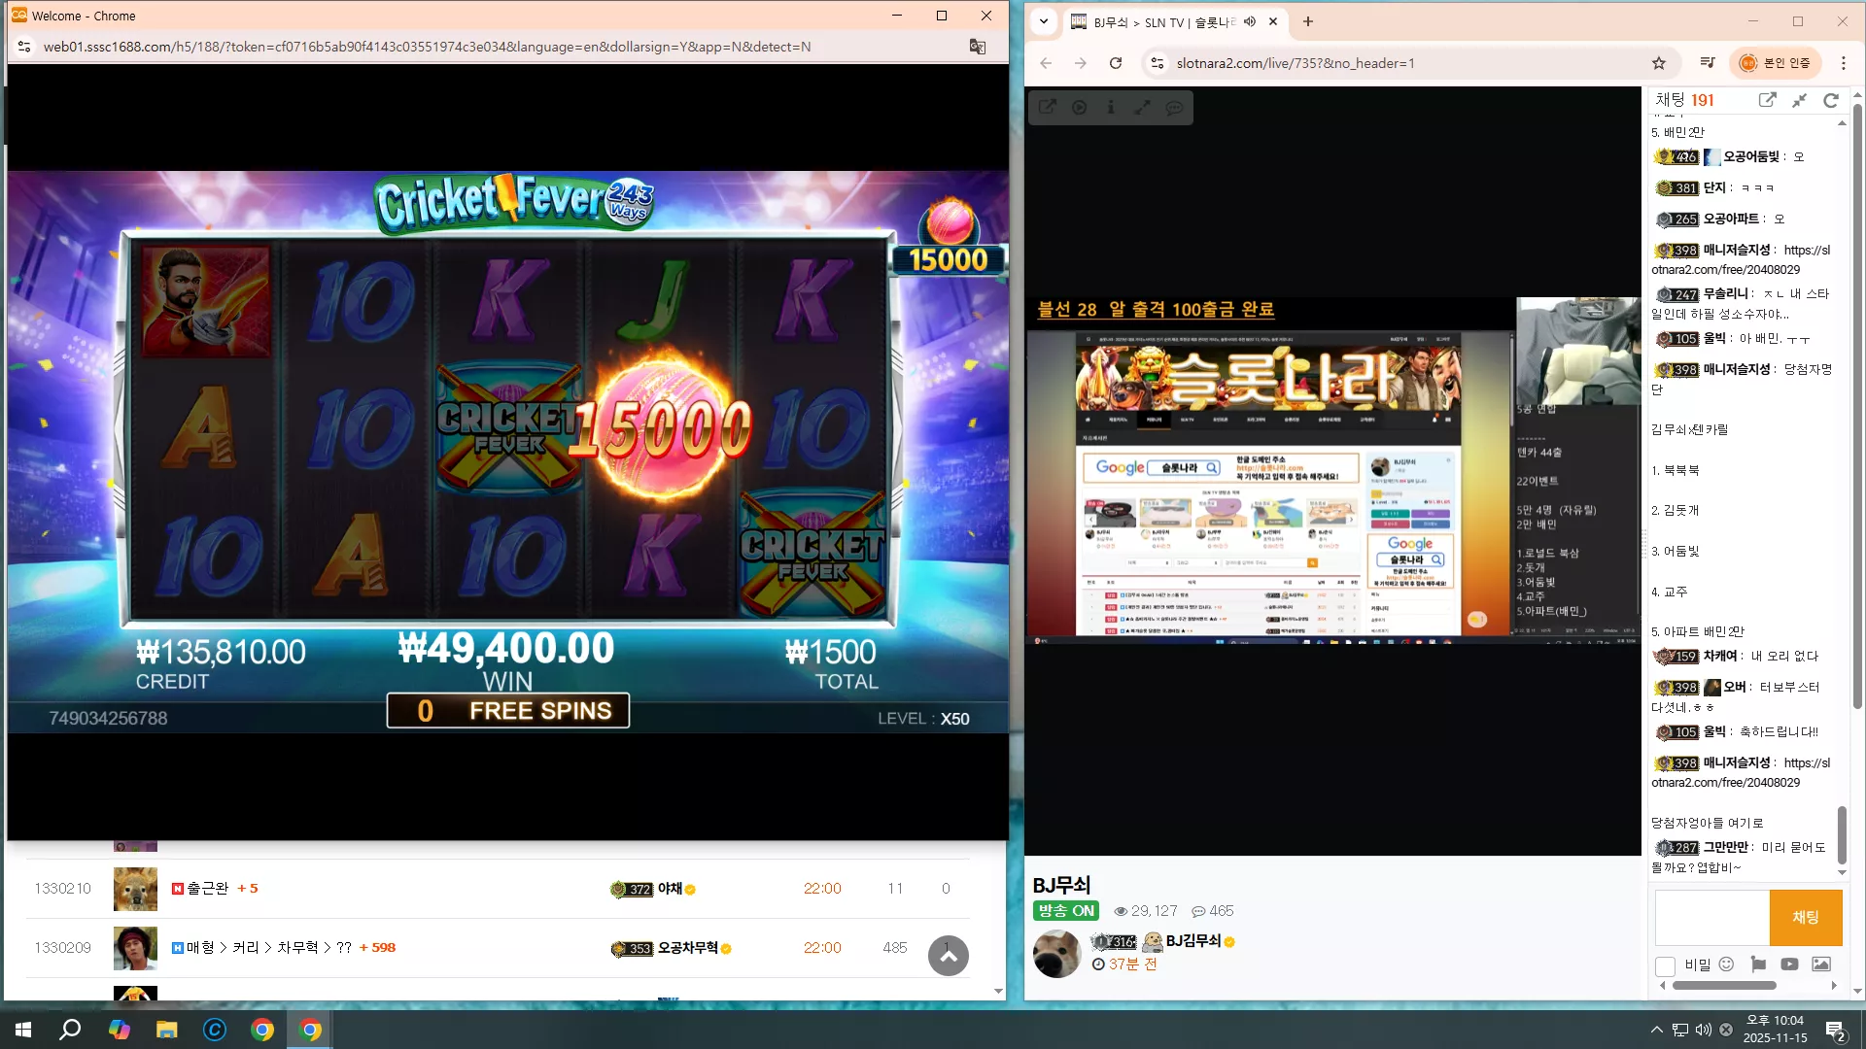This screenshot has width=1866, height=1049.
Task: Click author 오공차무혁 in the post list
Action: 688,948
